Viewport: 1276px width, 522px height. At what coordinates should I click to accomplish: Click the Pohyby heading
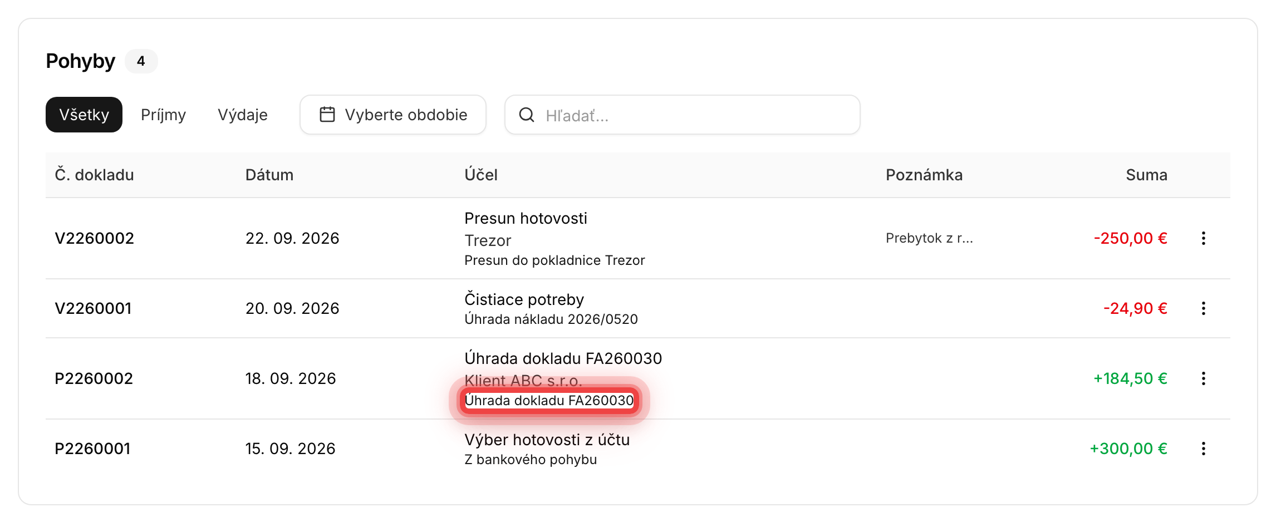[x=81, y=61]
